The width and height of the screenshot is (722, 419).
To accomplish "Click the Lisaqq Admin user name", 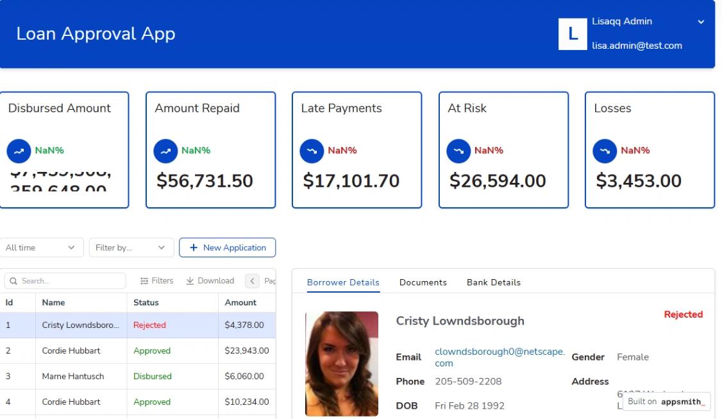I will click(x=621, y=21).
